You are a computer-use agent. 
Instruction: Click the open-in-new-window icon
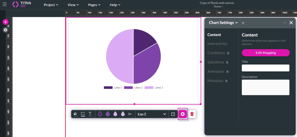pos(173,114)
